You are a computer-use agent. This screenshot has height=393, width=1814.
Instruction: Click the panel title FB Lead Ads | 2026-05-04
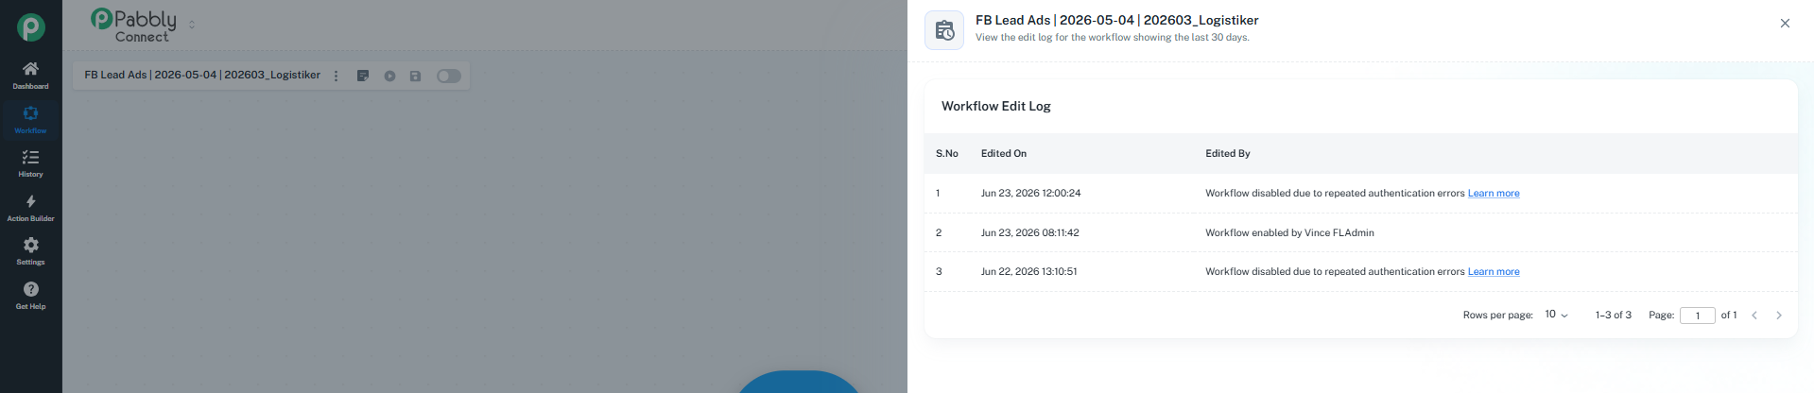(x=1117, y=20)
